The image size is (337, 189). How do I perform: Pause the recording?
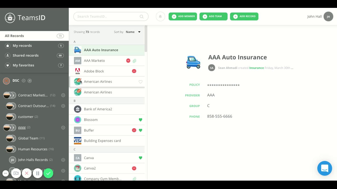38,173
